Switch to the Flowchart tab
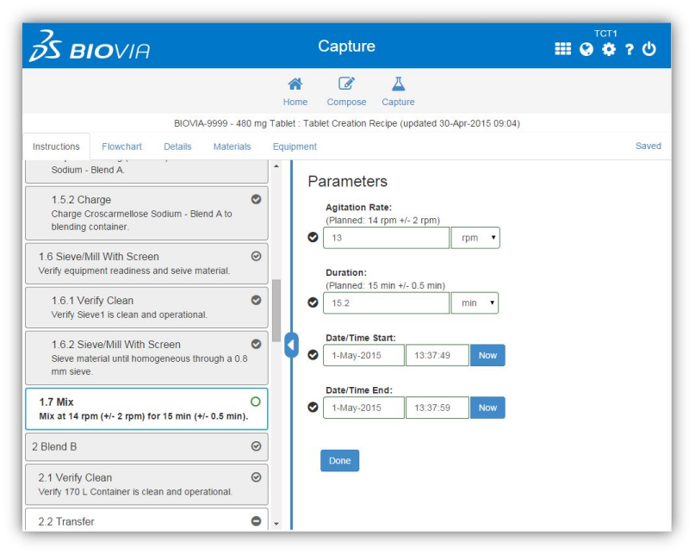Image resolution: width=695 pixels, height=555 pixels. pos(121,147)
